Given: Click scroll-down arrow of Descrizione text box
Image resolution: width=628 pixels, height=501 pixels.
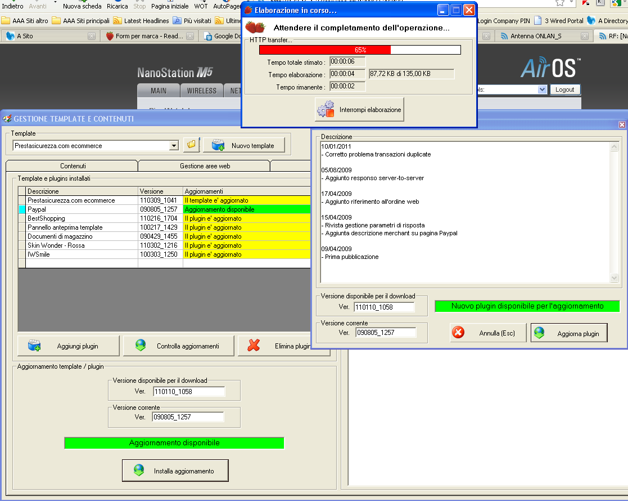Looking at the screenshot, I should tap(614, 277).
